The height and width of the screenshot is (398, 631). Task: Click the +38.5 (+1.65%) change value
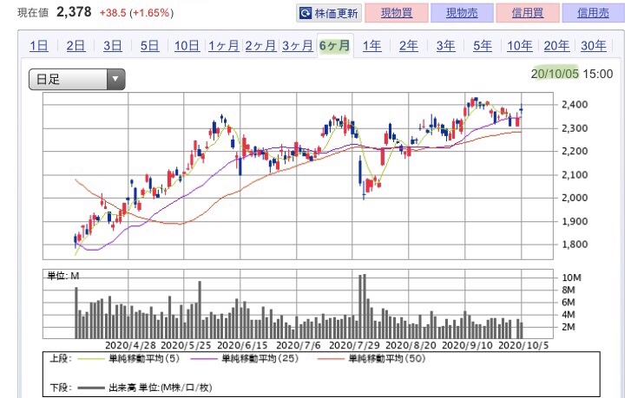tap(136, 13)
